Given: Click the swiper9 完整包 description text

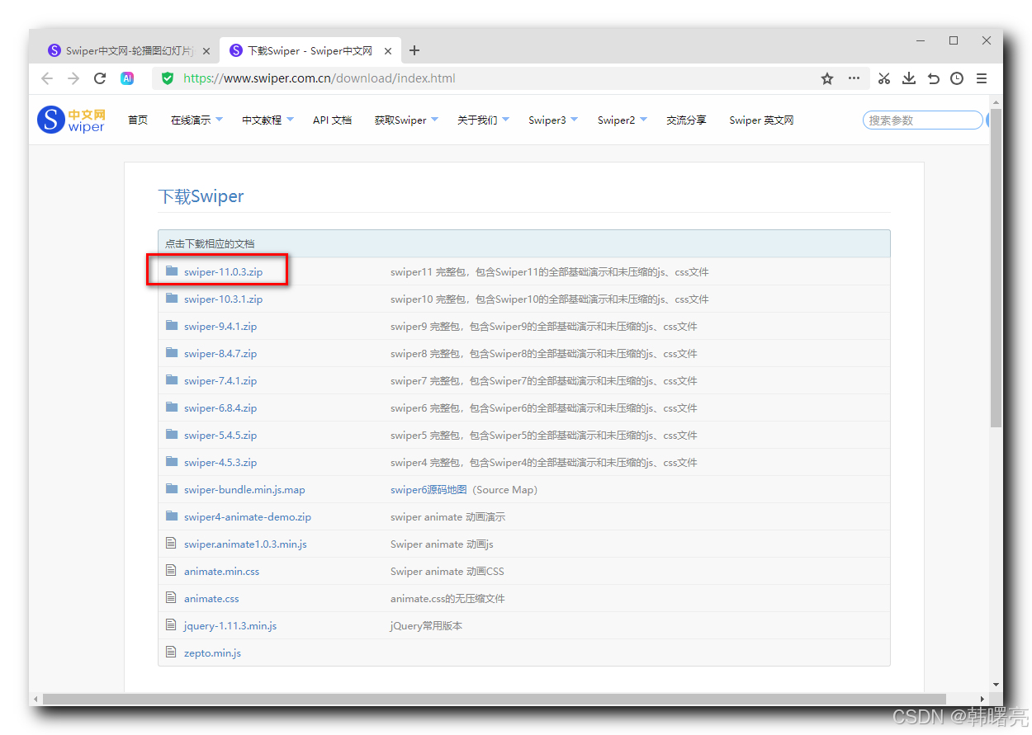Looking at the screenshot, I should pyautogui.click(x=544, y=326).
